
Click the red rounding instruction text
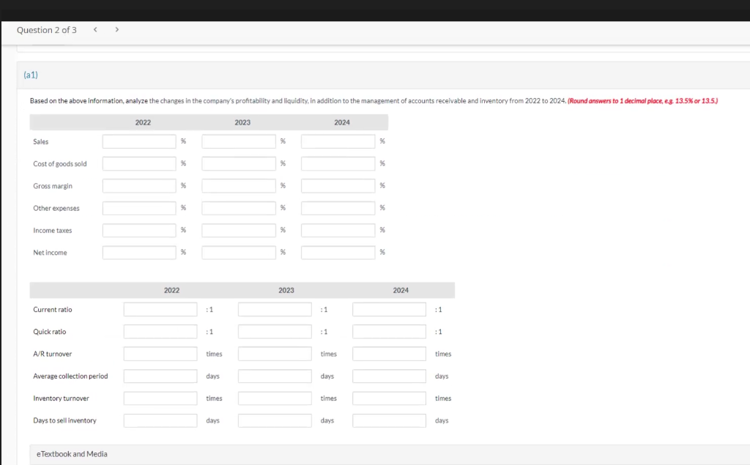pyautogui.click(x=642, y=101)
